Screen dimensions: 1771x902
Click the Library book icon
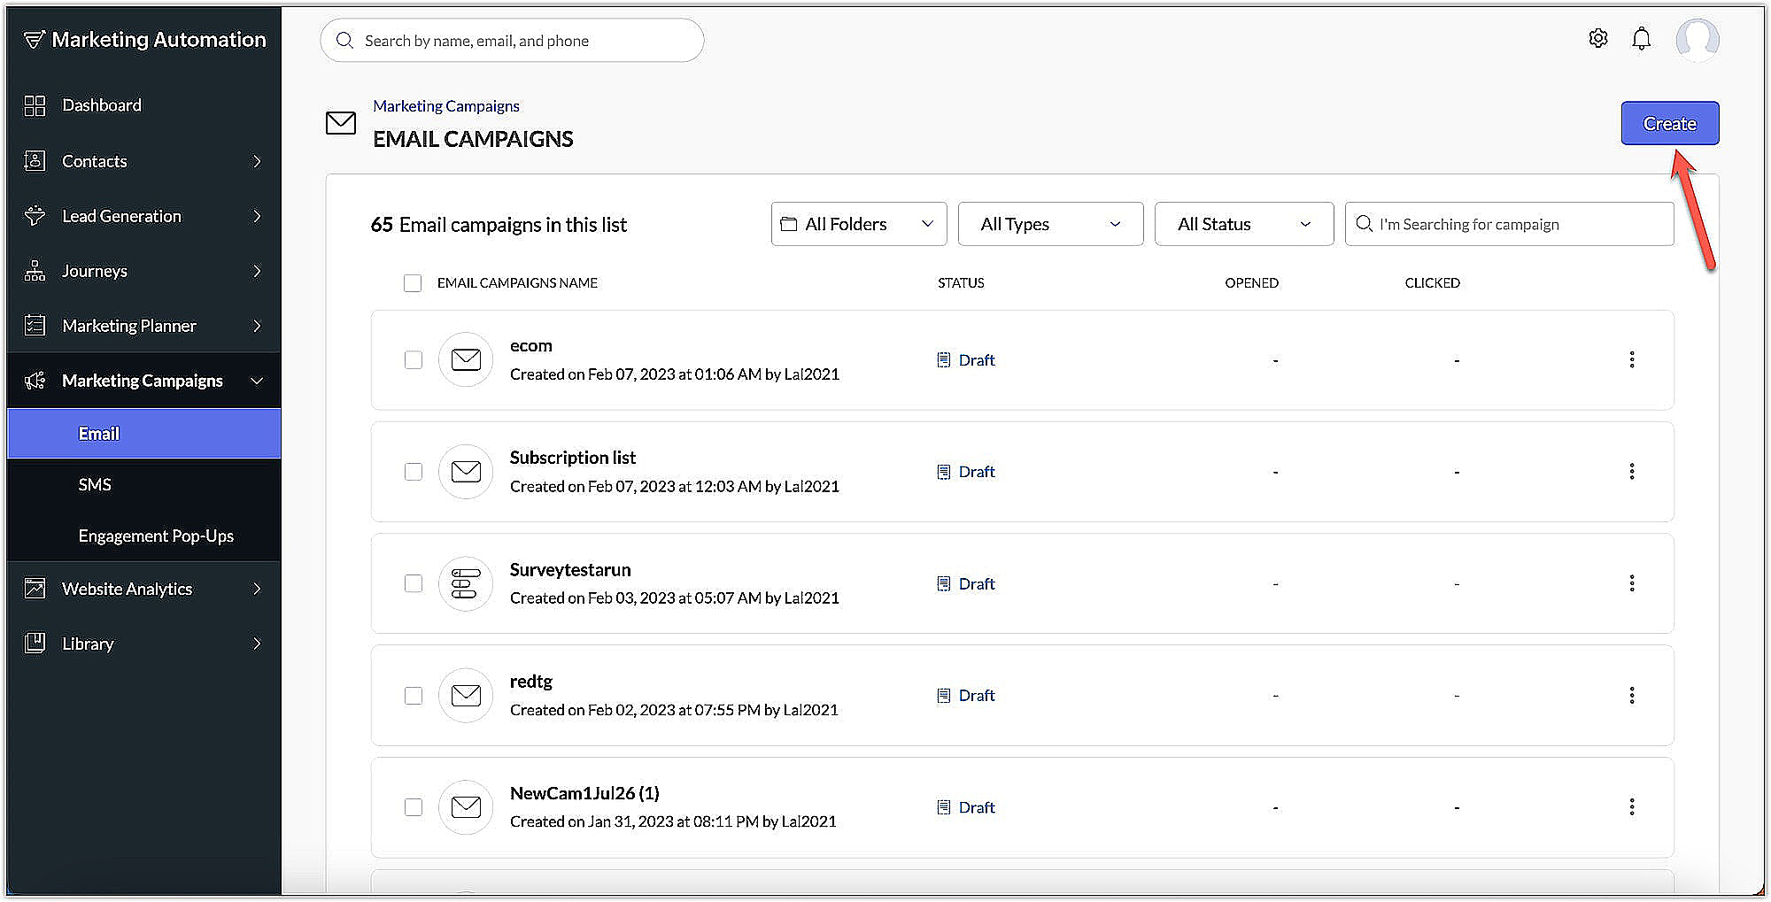(x=35, y=644)
